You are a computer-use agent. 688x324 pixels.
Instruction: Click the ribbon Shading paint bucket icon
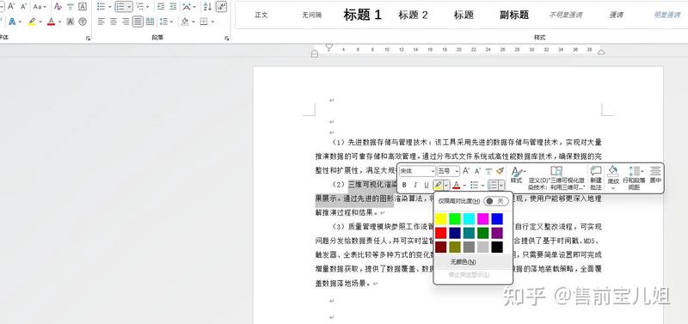point(185,21)
